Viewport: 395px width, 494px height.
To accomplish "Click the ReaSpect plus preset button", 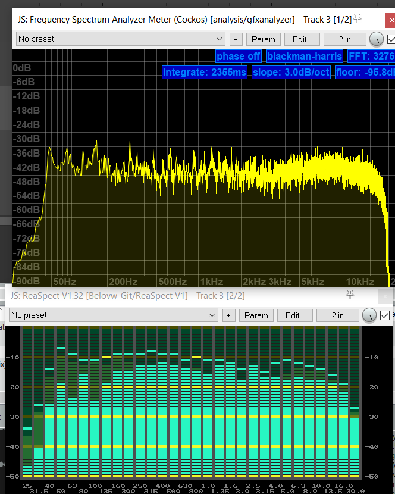I will tap(228, 315).
